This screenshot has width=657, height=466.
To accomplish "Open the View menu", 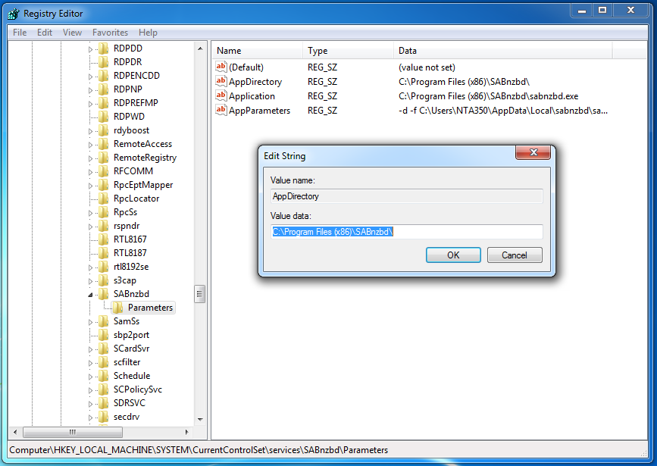I will 72,33.
